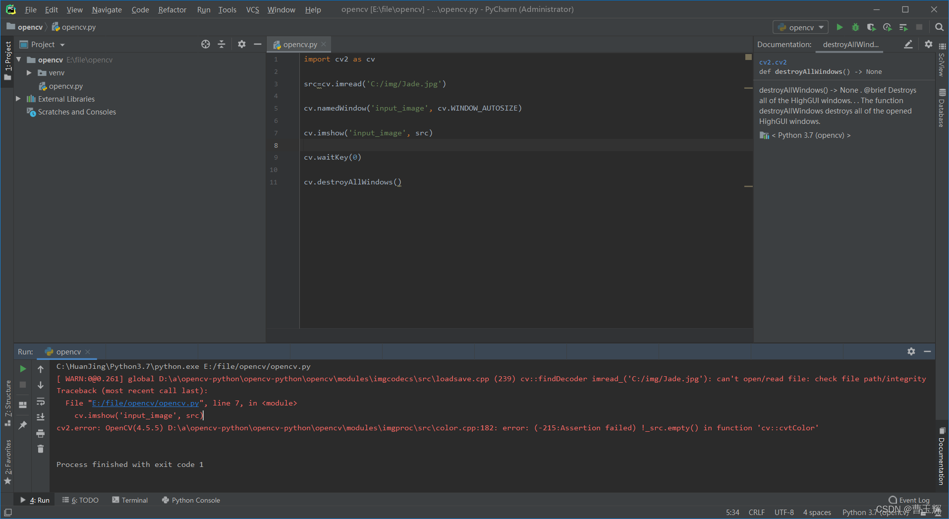Viewport: 949px width, 519px height.
Task: Toggle the Z: Structure side panel
Action: coord(7,403)
